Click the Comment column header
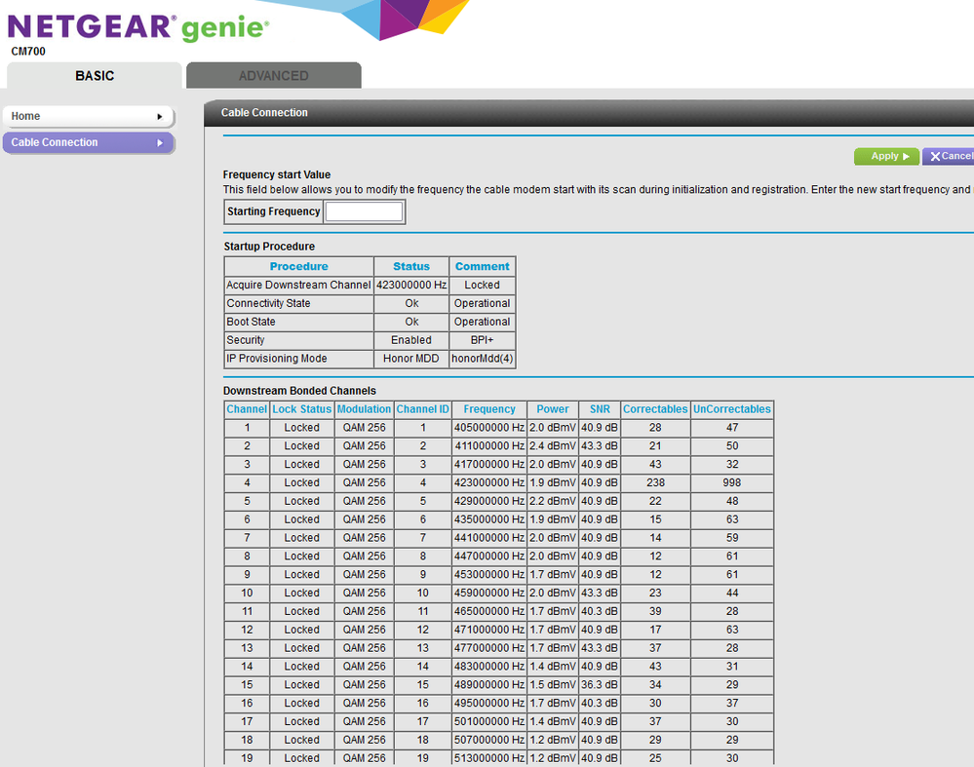This screenshot has width=974, height=767. (482, 266)
